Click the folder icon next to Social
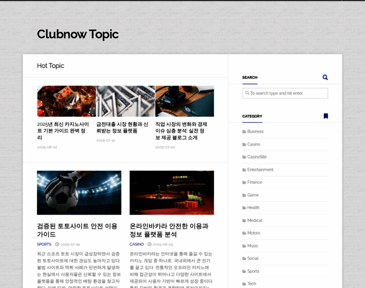Screen dimensions: 365x288 tap(244, 258)
